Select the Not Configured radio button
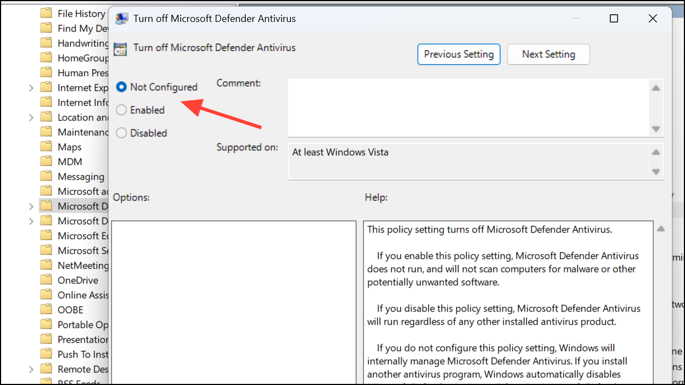 (x=121, y=87)
